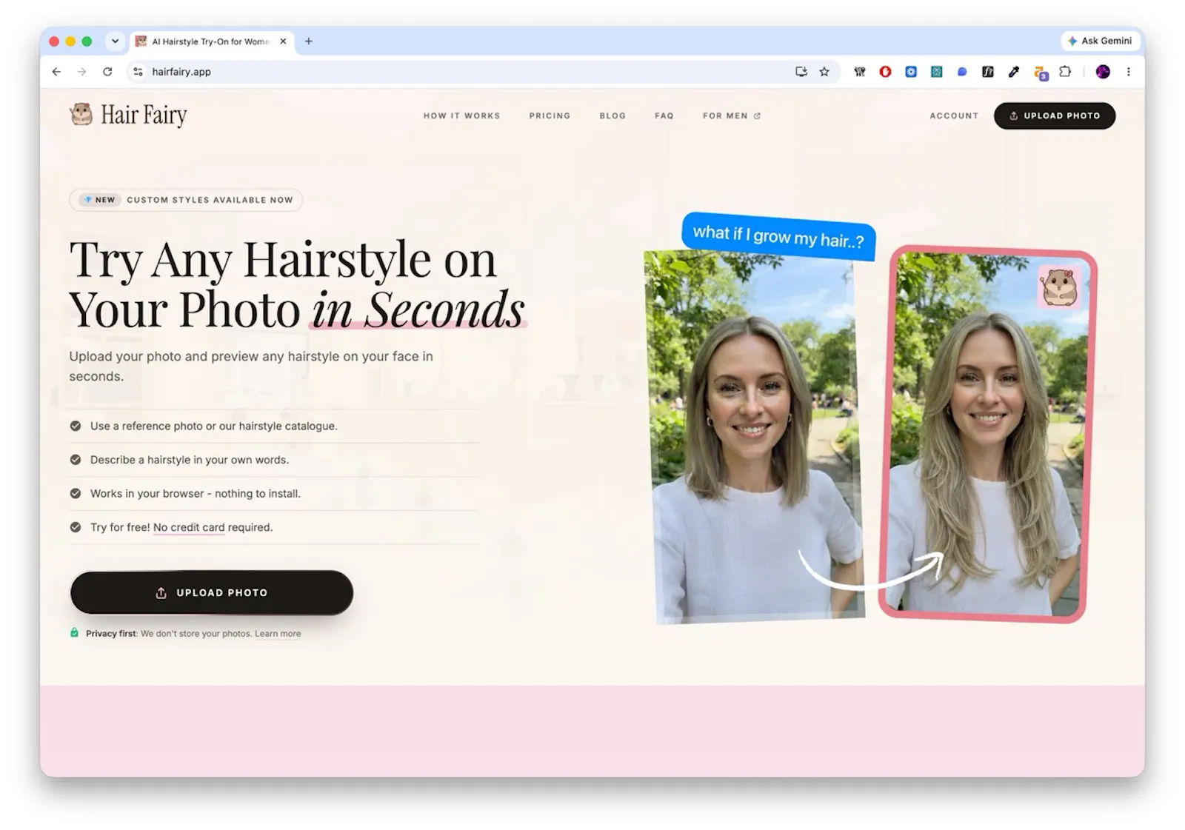Click the 'Try Any Hairstyle on Your Photo' headline

tap(297, 284)
